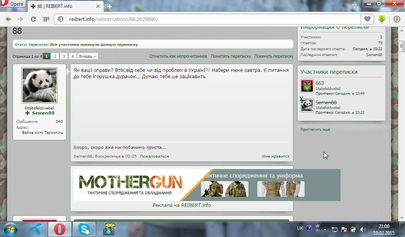Click 'Вперёд >' next page button
405x237 pixels.
(x=87, y=56)
